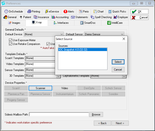Click the eService lightning icon
Image resolution: width=155 pixels, height=131 pixels.
click(x=47, y=12)
